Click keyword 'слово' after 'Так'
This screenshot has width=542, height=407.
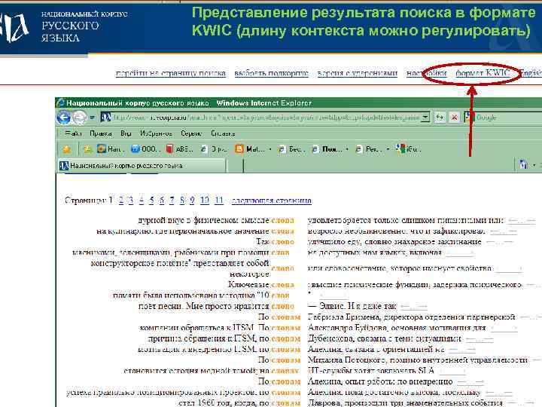coord(283,242)
